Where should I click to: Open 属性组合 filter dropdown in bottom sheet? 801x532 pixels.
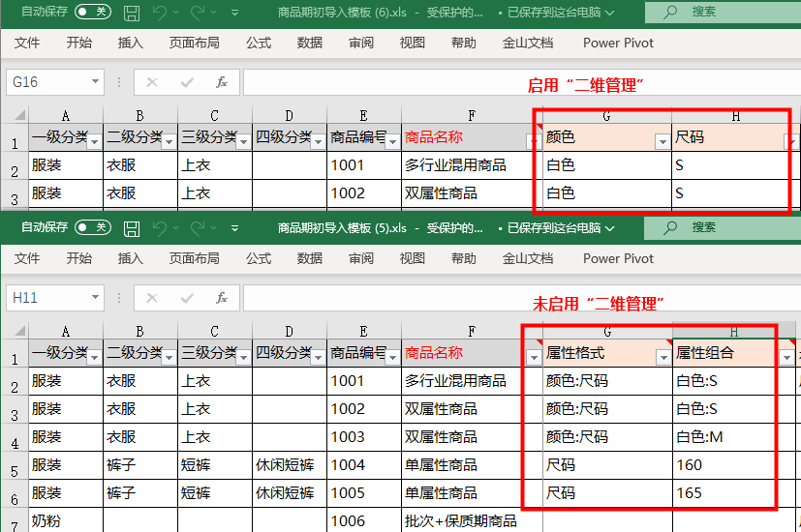click(786, 358)
